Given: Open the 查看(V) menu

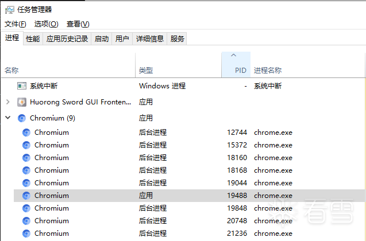Looking at the screenshot, I should click(78, 24).
